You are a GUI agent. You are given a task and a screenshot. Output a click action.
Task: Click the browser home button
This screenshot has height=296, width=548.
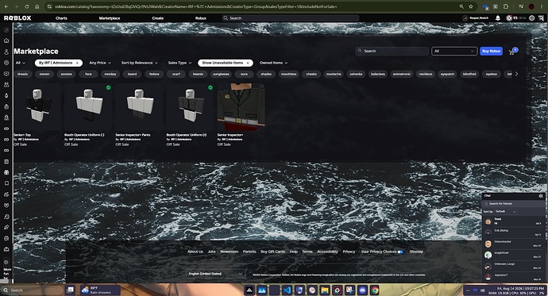click(37, 6)
